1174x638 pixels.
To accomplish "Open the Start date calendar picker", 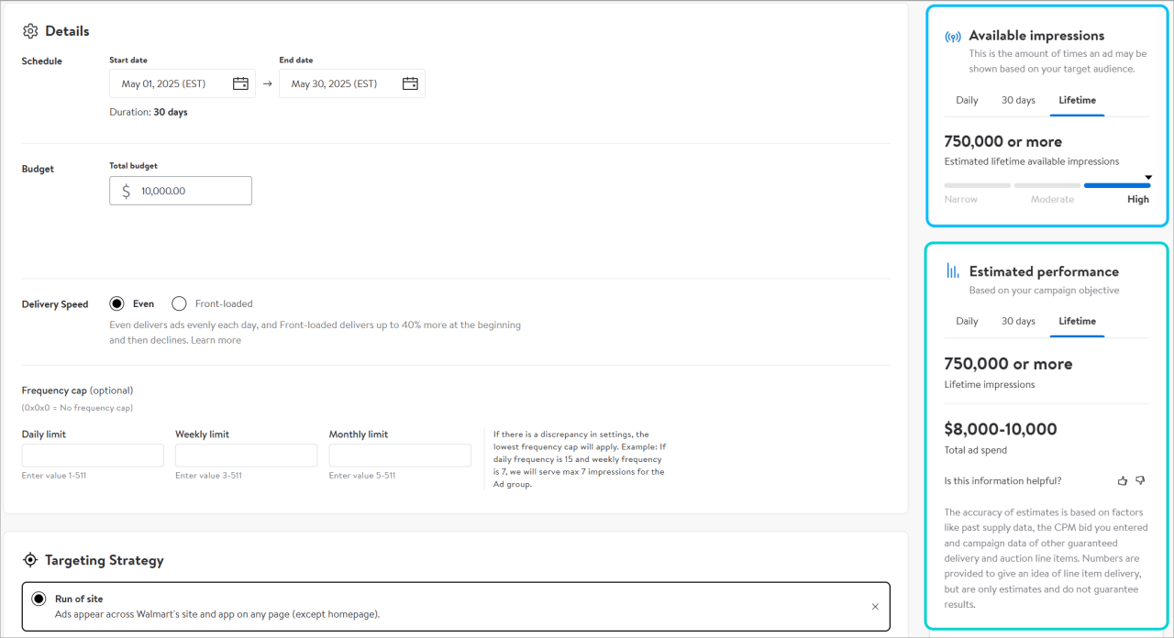I will click(239, 82).
